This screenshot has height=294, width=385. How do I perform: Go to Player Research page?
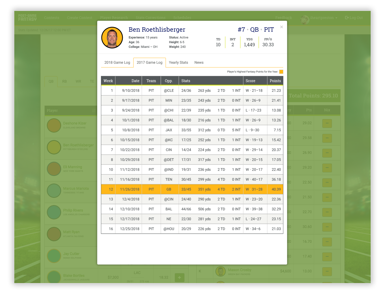pyautogui.click(x=114, y=18)
